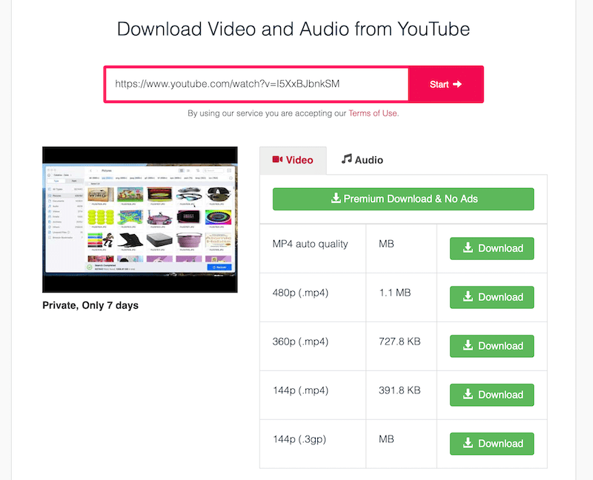Click Premium Download & No Ads button
Viewport: 593px width, 480px height.
point(403,199)
